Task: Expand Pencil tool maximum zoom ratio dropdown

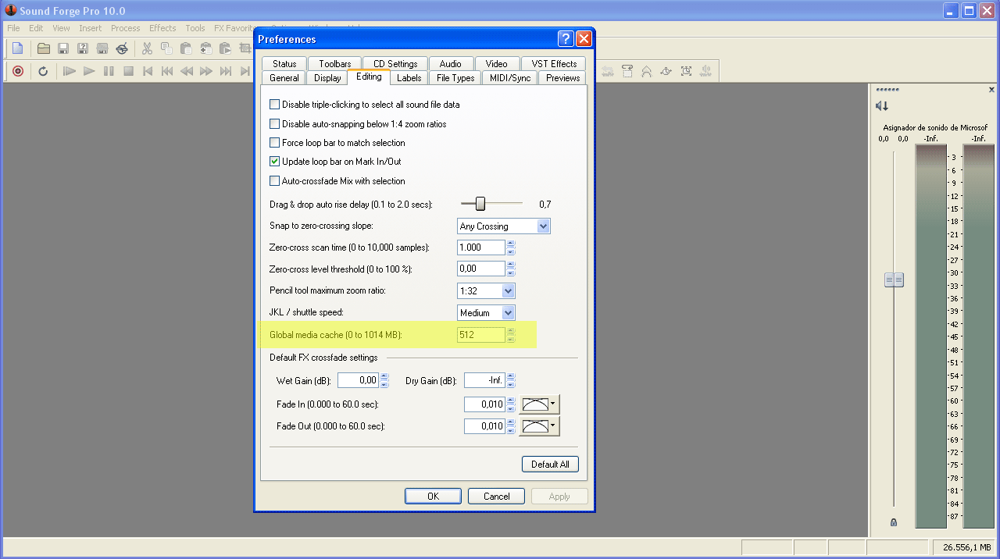Action: click(x=508, y=290)
